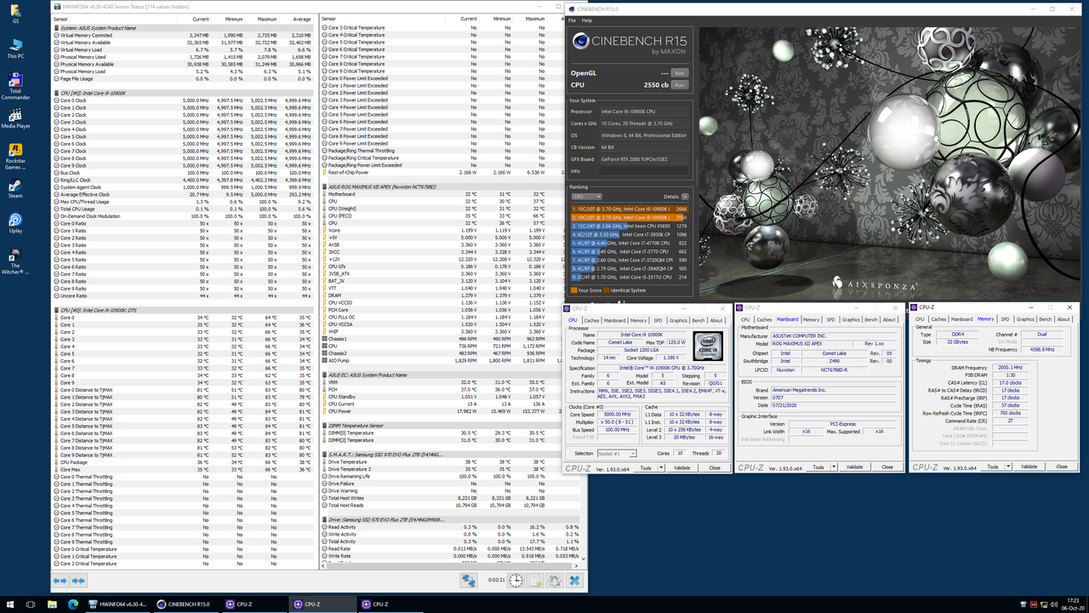Viewport: 1089px width, 613px height.
Task: Click 'CPU [#0]: Intel Core i9-10900K: DTS' section header
Action: point(182,310)
